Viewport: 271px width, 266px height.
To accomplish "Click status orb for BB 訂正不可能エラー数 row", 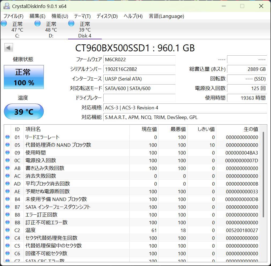I will click(7, 222).
